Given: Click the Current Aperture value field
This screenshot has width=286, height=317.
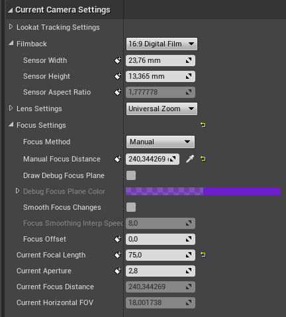Looking at the screenshot, I should pyautogui.click(x=160, y=271).
